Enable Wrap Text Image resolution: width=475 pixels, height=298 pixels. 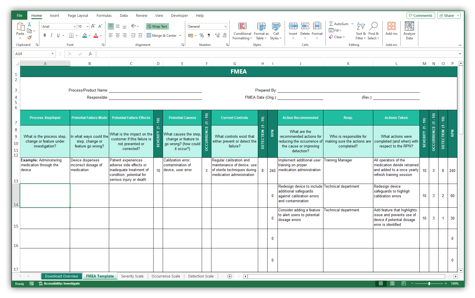coord(157,26)
